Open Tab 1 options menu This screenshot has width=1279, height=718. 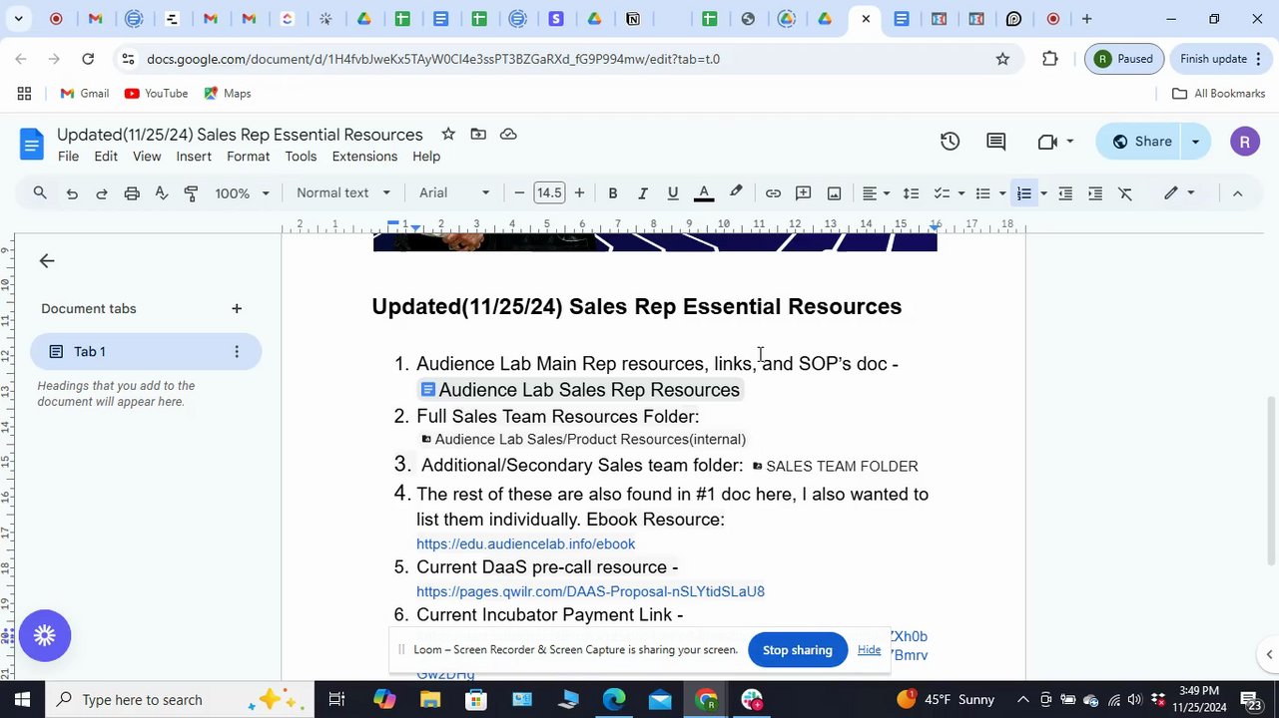coord(237,352)
